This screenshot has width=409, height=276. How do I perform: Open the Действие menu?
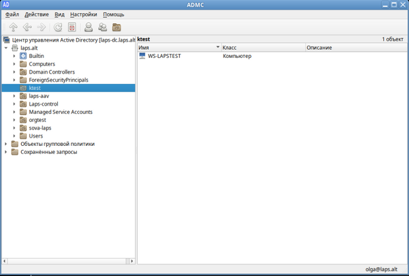37,14
